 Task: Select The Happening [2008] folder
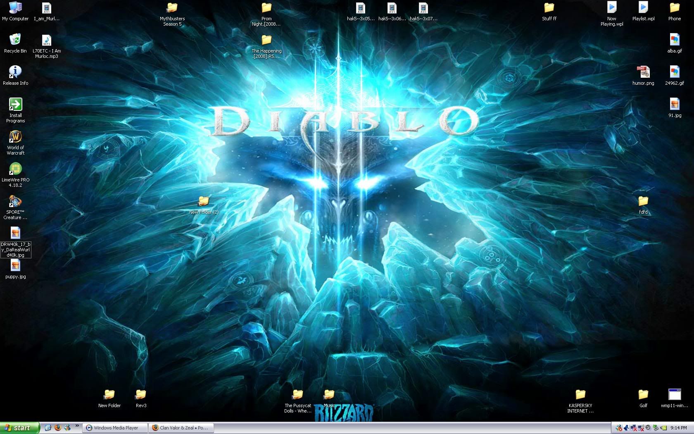coord(266,46)
